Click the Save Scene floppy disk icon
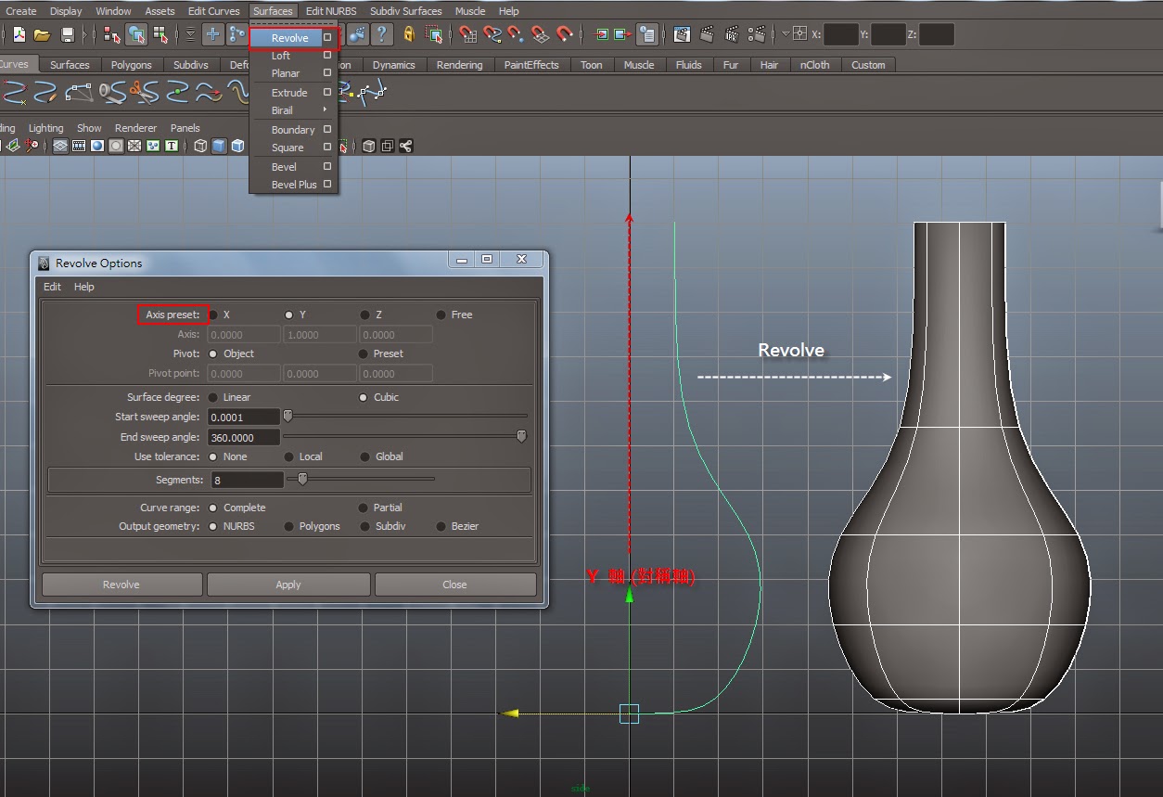 (x=66, y=35)
